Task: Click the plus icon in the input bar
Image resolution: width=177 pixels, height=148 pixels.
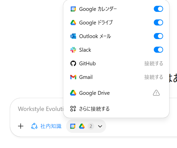Action: click(21, 126)
